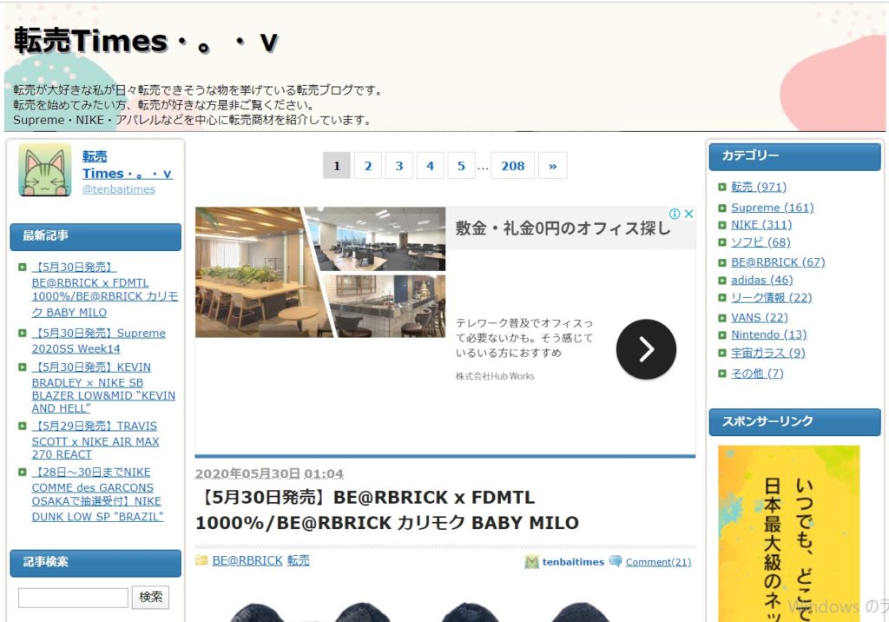Select current page 1 in pagination
Viewport: 889px width, 622px height.
(x=337, y=166)
